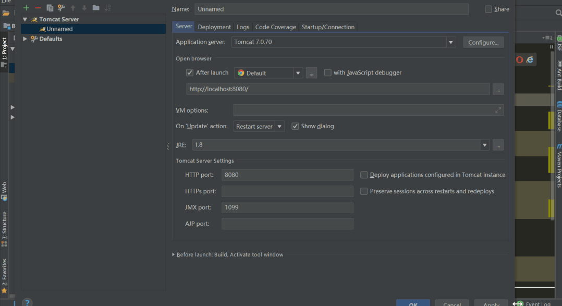
Task: Open the On 'Update' action dropdown
Action: tap(279, 127)
